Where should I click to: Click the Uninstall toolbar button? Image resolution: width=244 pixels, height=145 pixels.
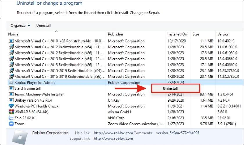(43, 26)
